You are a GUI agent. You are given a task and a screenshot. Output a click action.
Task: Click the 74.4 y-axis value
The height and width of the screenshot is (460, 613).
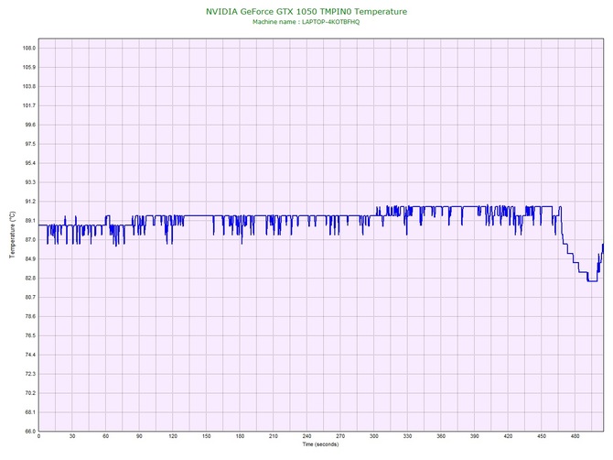pyautogui.click(x=29, y=356)
